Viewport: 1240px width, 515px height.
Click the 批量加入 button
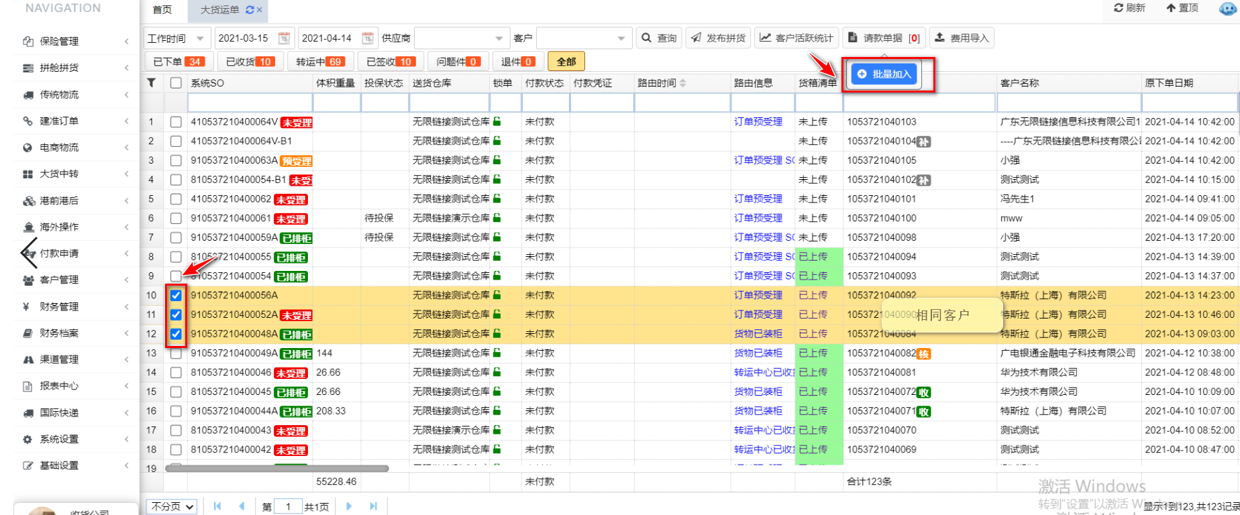pos(884,74)
